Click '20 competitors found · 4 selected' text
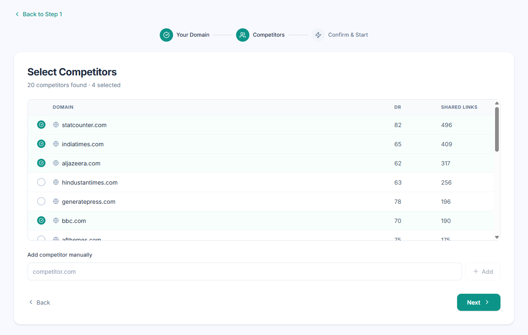This screenshot has height=335, width=528. (x=74, y=85)
